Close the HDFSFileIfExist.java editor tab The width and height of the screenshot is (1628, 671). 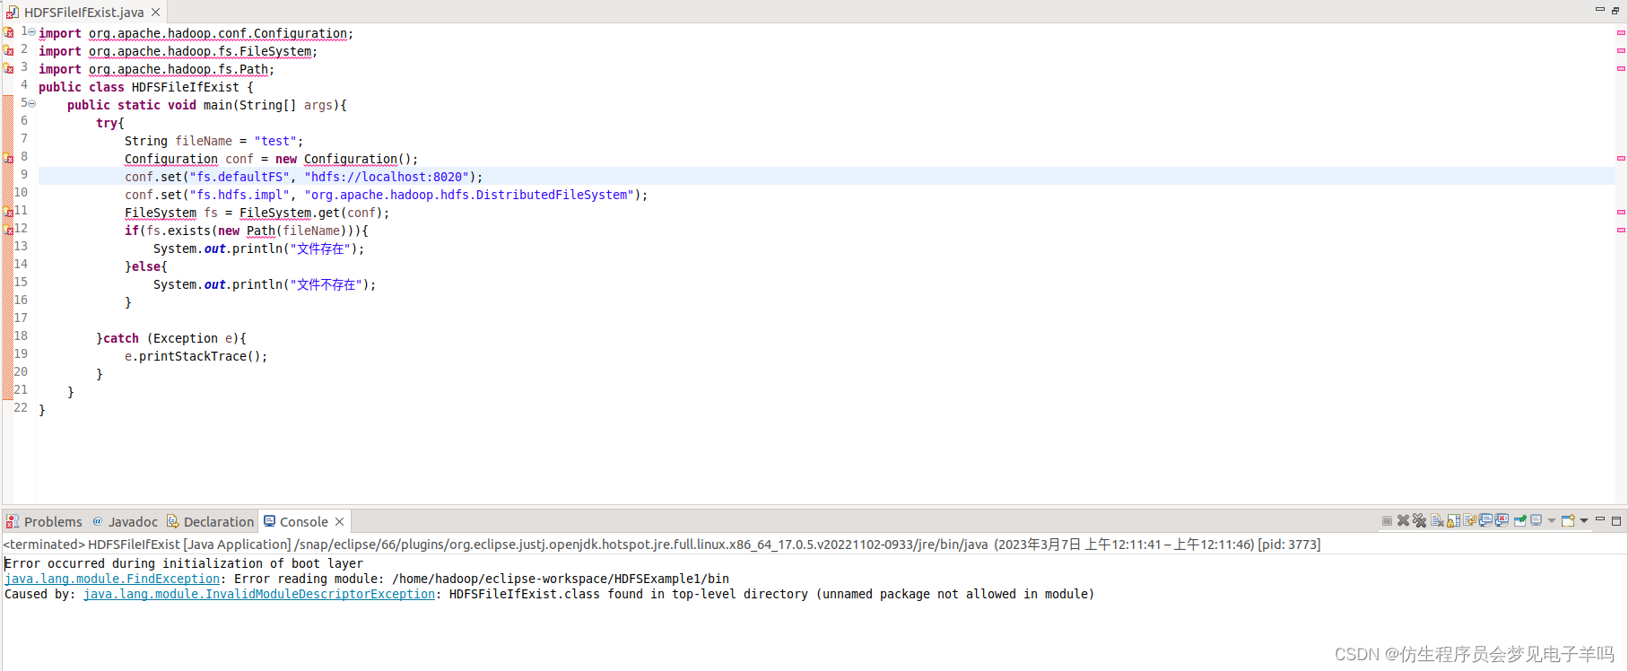pyautogui.click(x=155, y=13)
